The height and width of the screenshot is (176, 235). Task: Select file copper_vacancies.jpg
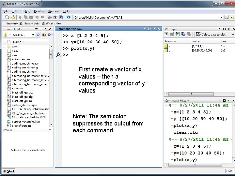(26, 122)
